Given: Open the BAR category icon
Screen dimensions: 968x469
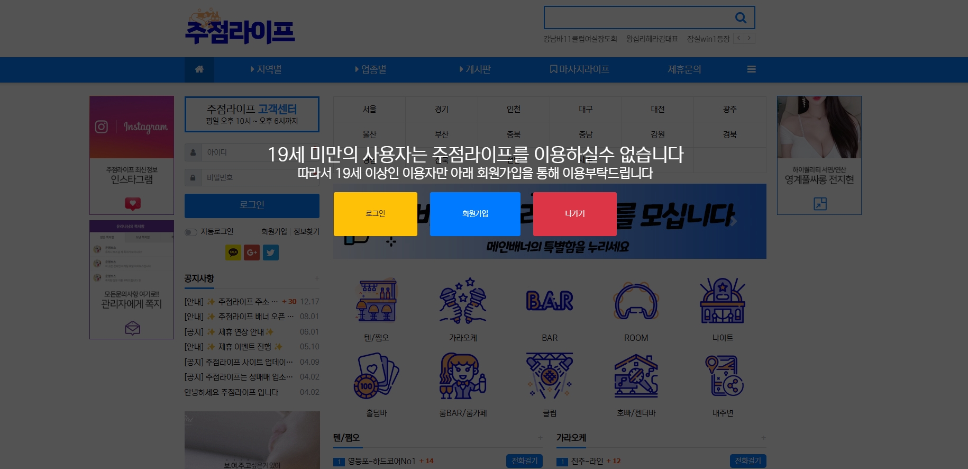Looking at the screenshot, I should click(550, 301).
